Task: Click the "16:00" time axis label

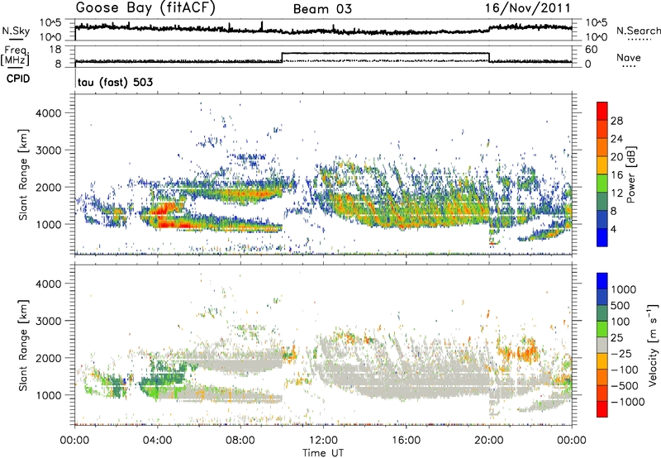Action: click(406, 441)
